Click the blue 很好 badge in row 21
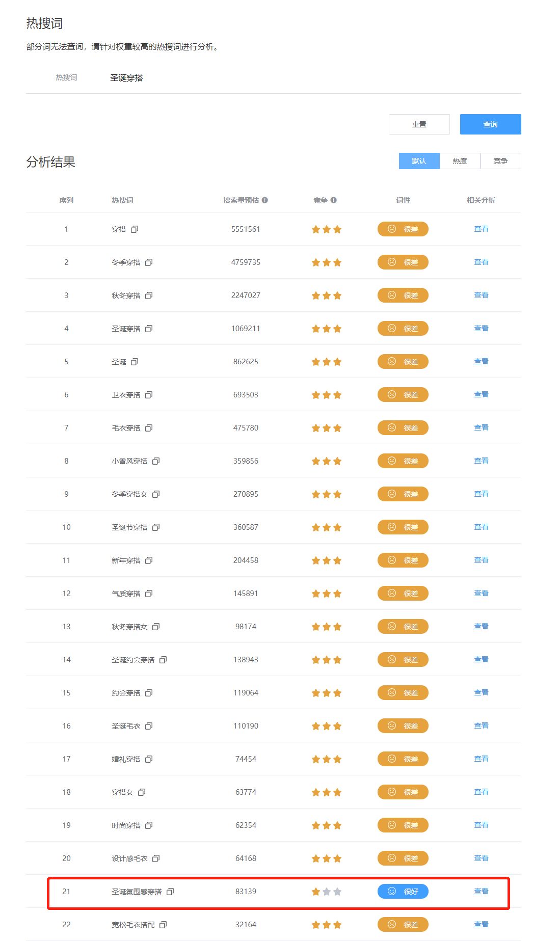This screenshot has width=533, height=941. pyautogui.click(x=403, y=892)
